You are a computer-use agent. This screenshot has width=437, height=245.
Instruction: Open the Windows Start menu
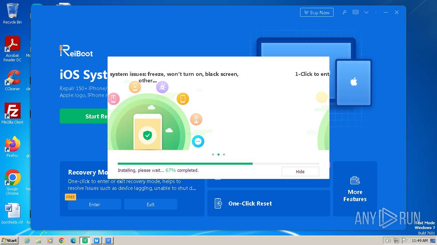coord(9,240)
